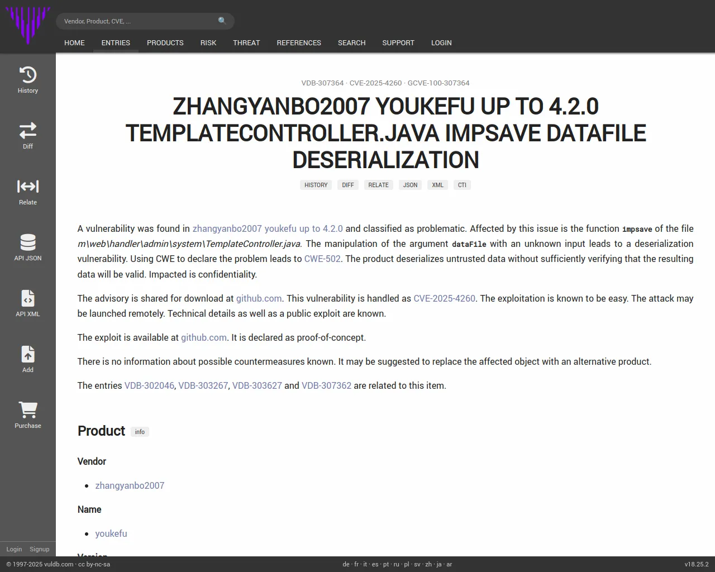Click version text v18.25.2
The height and width of the screenshot is (572, 715).
696,564
